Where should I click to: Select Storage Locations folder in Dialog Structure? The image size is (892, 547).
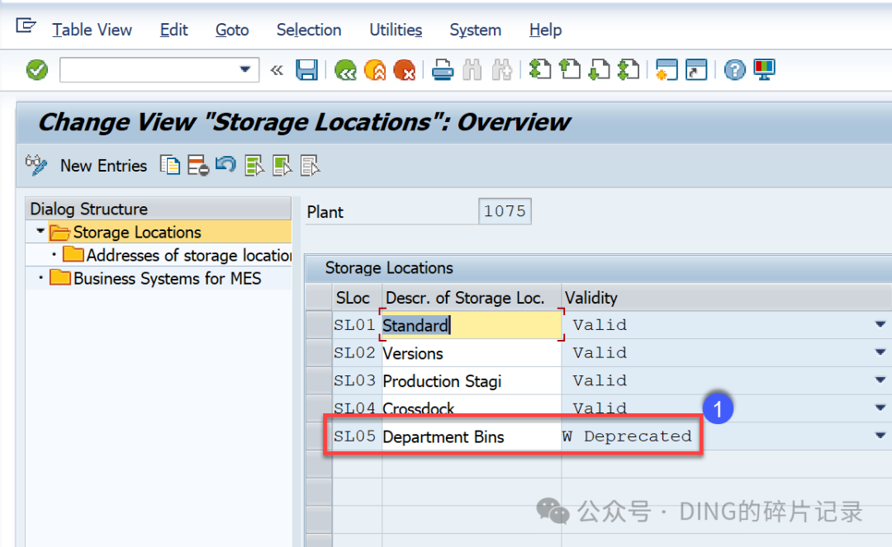click(136, 233)
